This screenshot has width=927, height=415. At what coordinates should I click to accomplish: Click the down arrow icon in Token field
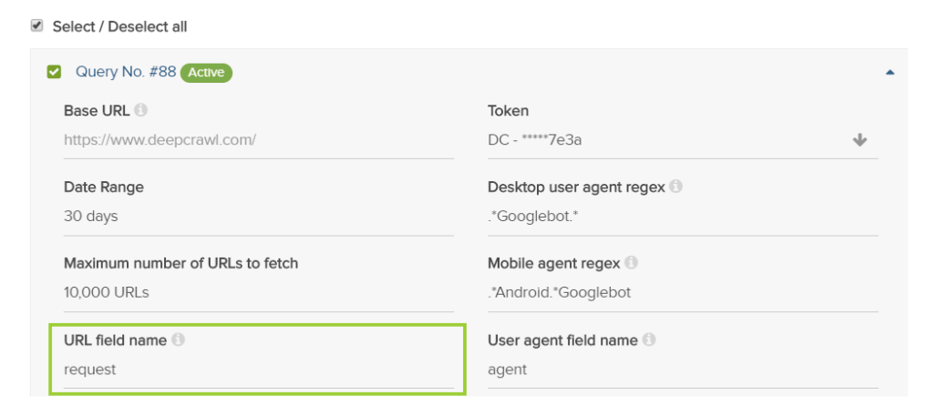tap(859, 140)
